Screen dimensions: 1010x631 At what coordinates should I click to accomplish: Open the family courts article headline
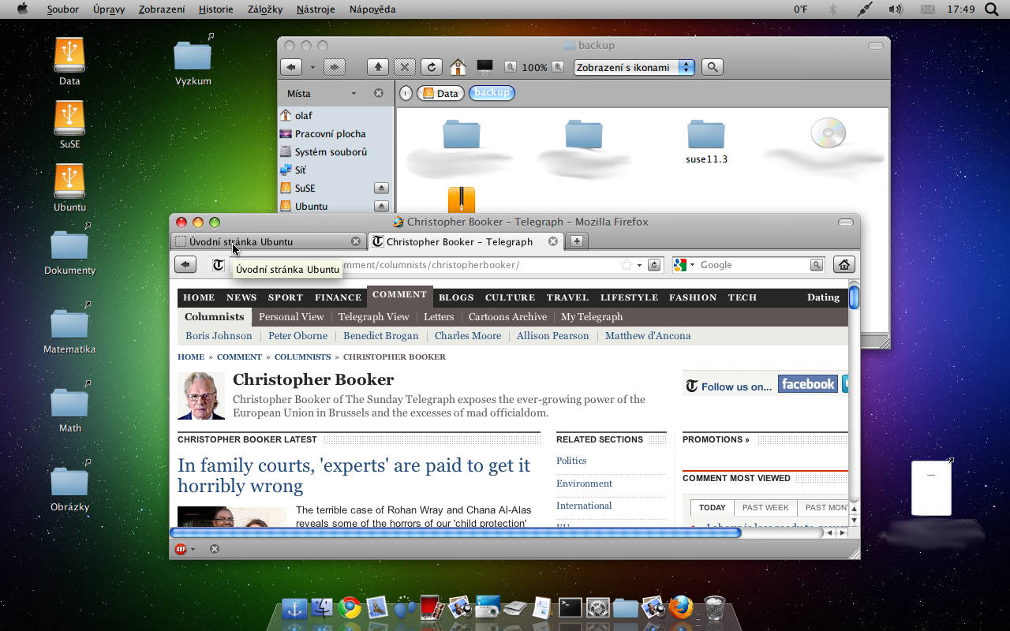coord(353,476)
